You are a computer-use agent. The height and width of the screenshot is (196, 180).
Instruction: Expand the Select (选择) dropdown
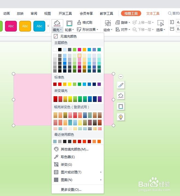(164, 30)
